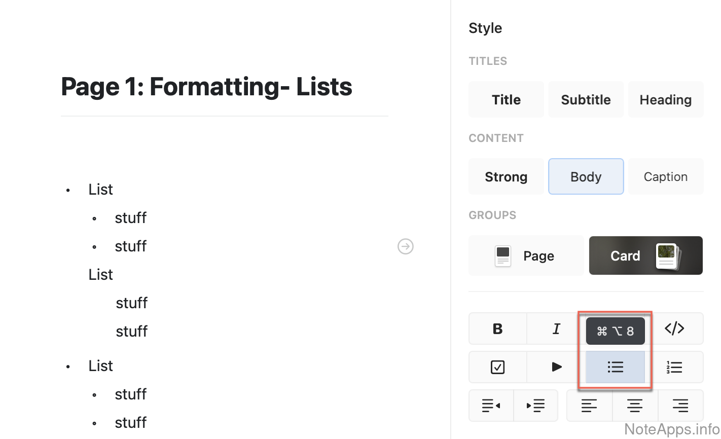Align text to the left

589,406
